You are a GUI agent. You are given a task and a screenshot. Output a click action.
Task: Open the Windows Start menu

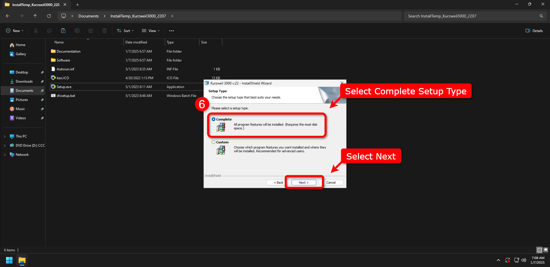pyautogui.click(x=9, y=260)
